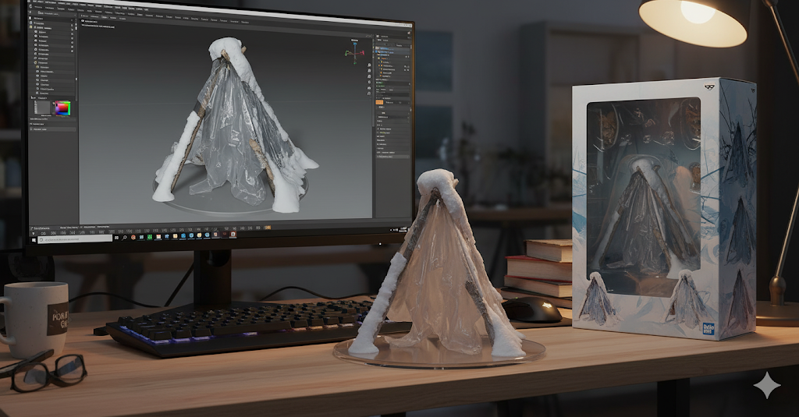Click the magnifier icon on the taskbar
This screenshot has width=799, height=417.
click(x=124, y=238)
